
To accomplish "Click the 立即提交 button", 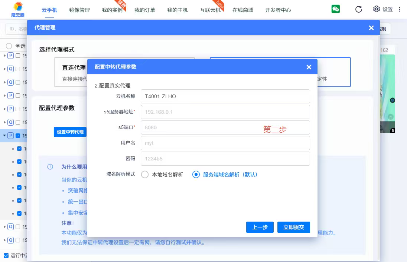I will [x=293, y=227].
